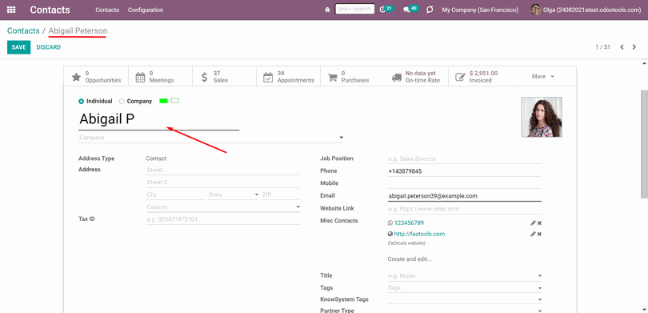Click the refresh circle icon in navbar
Screen dimensions: 648x313
pyautogui.click(x=430, y=10)
